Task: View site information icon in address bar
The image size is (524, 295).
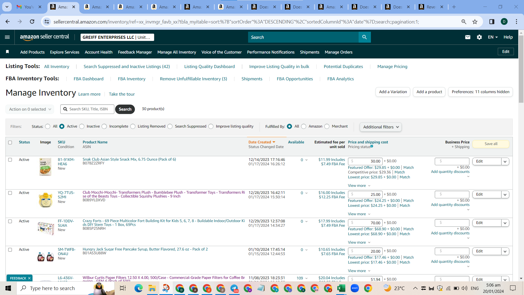Action: 47,22
